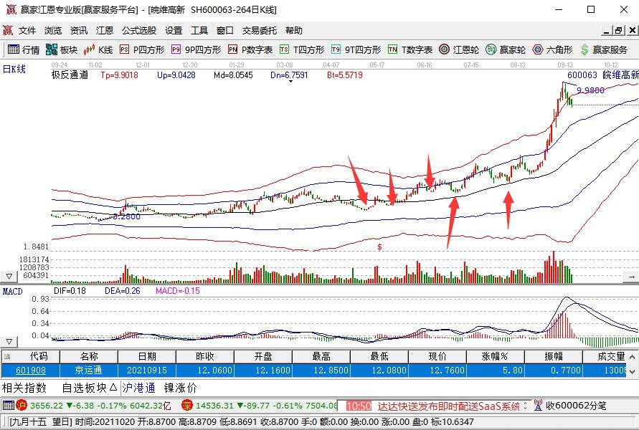Open the 工具 menu
This screenshot has height=430, width=639.
(199, 29)
